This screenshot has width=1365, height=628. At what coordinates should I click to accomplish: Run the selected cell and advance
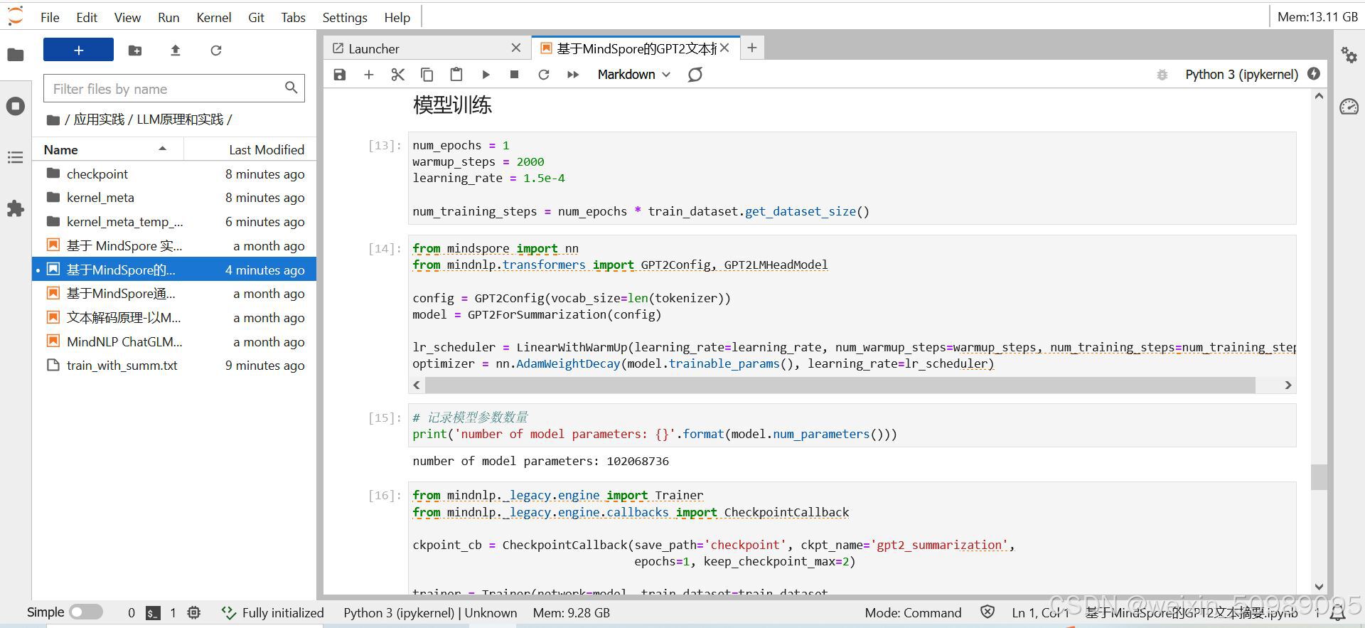tap(486, 75)
